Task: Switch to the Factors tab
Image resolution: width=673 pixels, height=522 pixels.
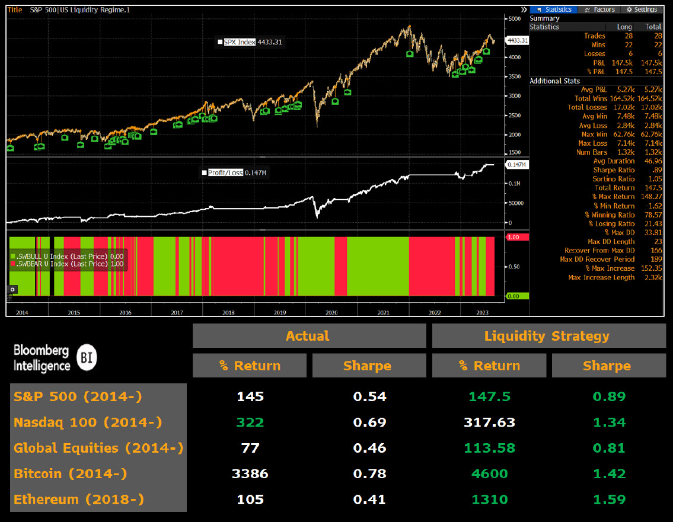Action: 599,9
